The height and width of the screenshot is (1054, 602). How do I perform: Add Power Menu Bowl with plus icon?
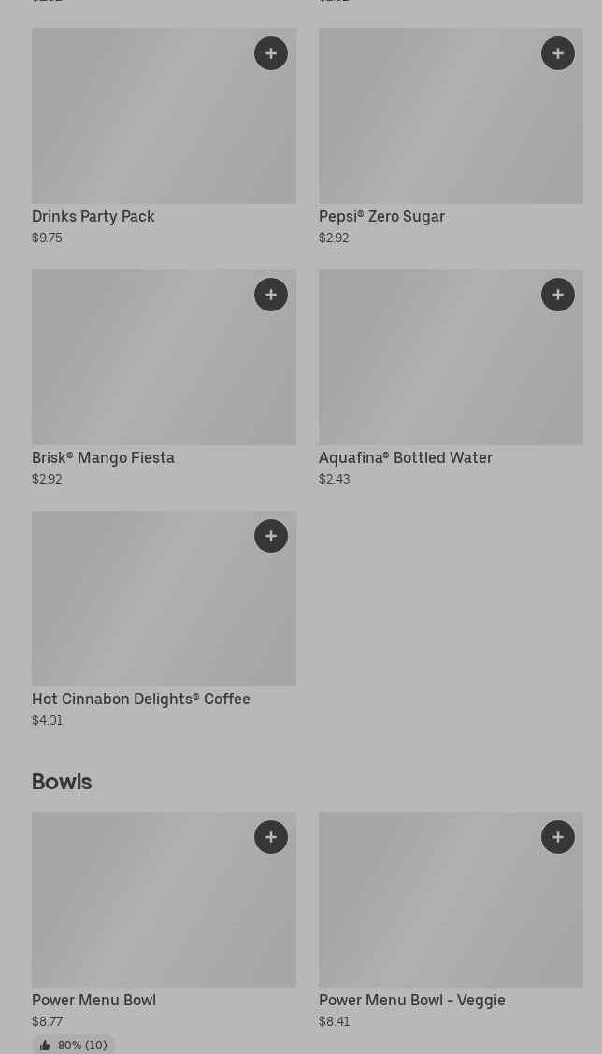click(x=271, y=837)
